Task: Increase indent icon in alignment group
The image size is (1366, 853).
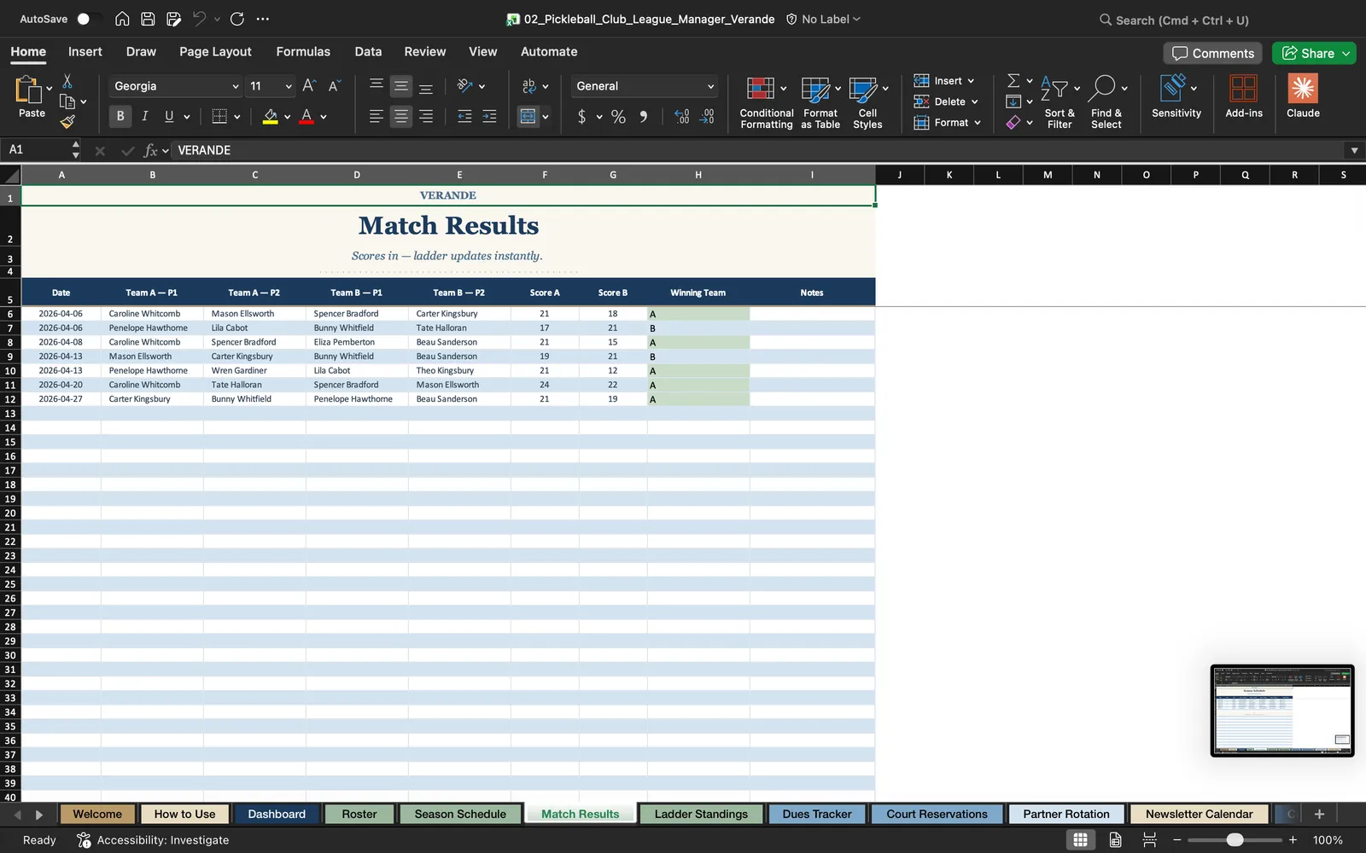Action: (489, 117)
